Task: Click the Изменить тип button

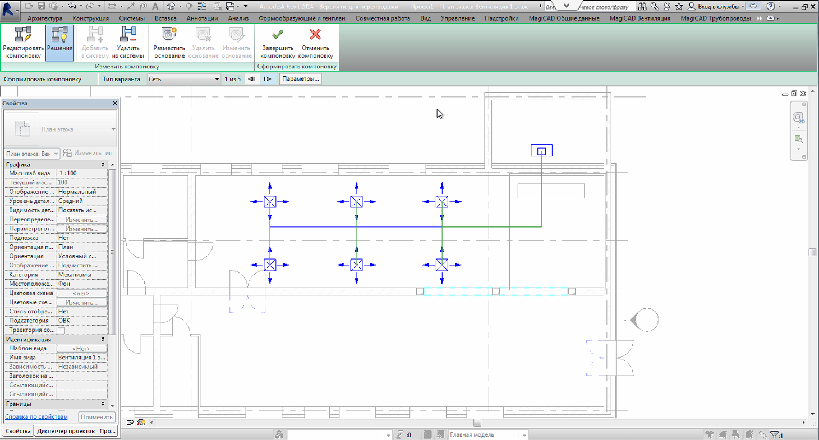Action: [x=89, y=154]
